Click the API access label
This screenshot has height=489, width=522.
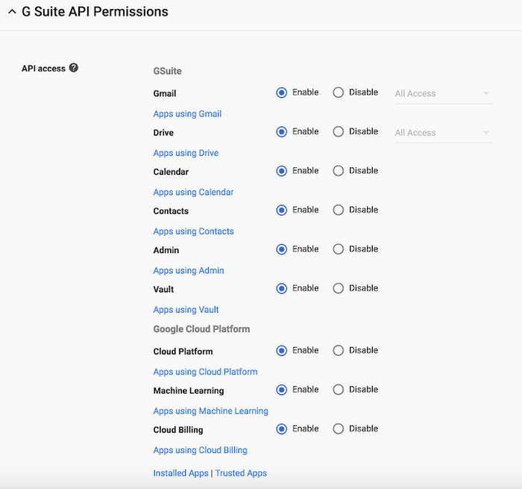[x=43, y=69]
